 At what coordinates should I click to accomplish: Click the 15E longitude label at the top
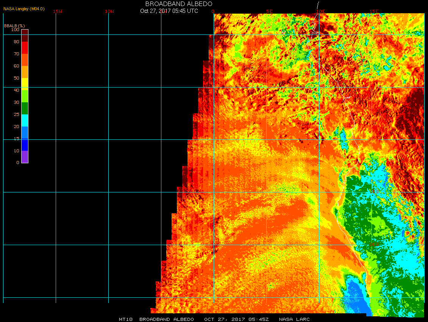(x=374, y=11)
